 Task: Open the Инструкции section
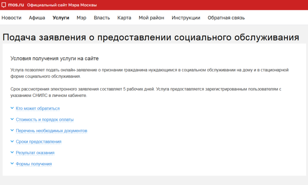pyautogui.click(x=186, y=18)
